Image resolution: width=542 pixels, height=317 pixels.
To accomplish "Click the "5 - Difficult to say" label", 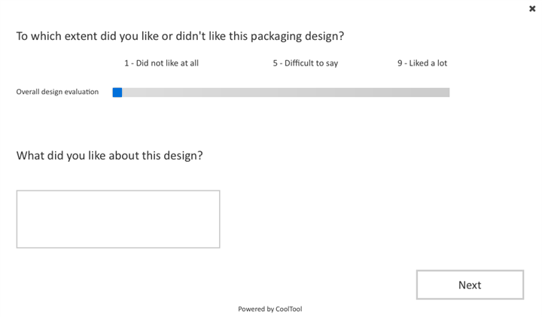I will 305,63.
